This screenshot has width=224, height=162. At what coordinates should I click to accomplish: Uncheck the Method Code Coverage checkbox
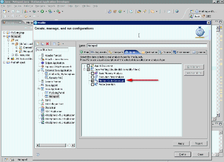pyautogui.click(x=92, y=81)
